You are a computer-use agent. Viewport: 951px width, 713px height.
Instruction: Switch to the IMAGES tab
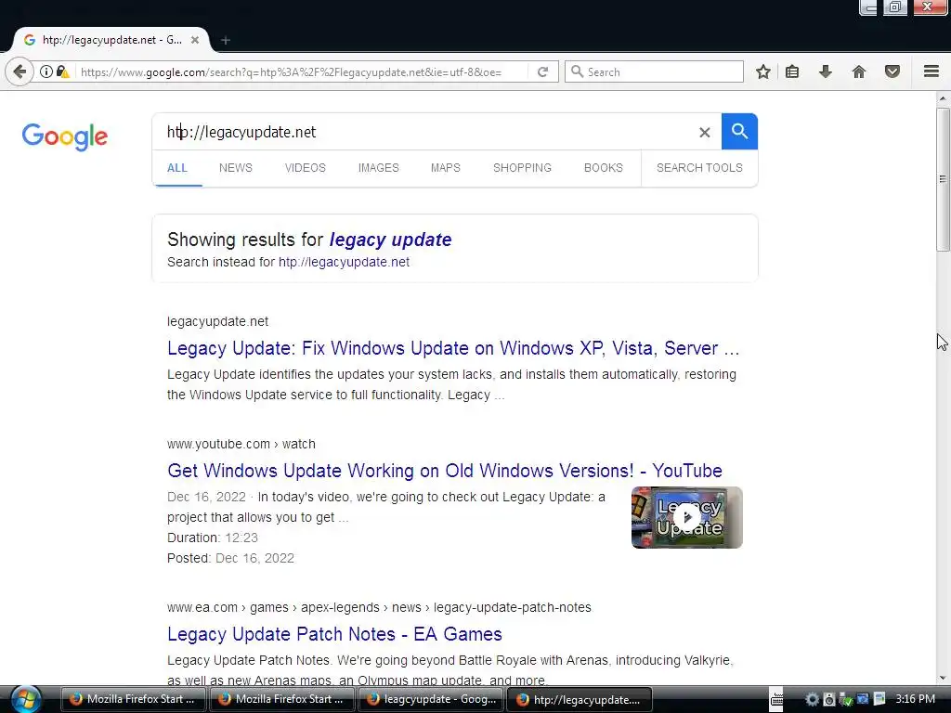[x=379, y=168]
